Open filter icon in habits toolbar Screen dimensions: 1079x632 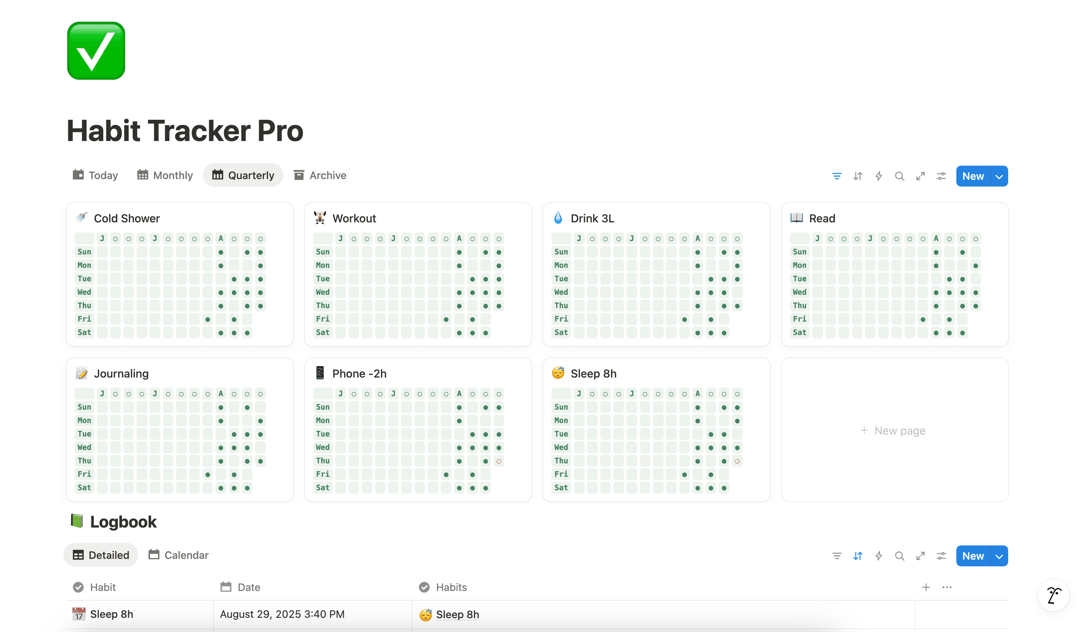pyautogui.click(x=836, y=176)
